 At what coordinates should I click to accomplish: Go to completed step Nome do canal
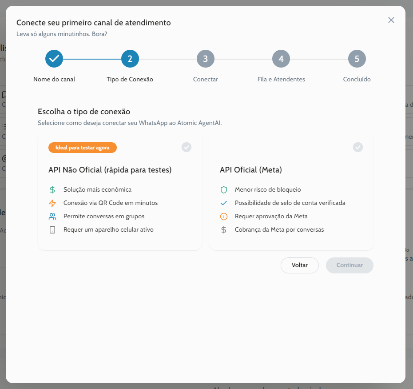click(x=54, y=59)
